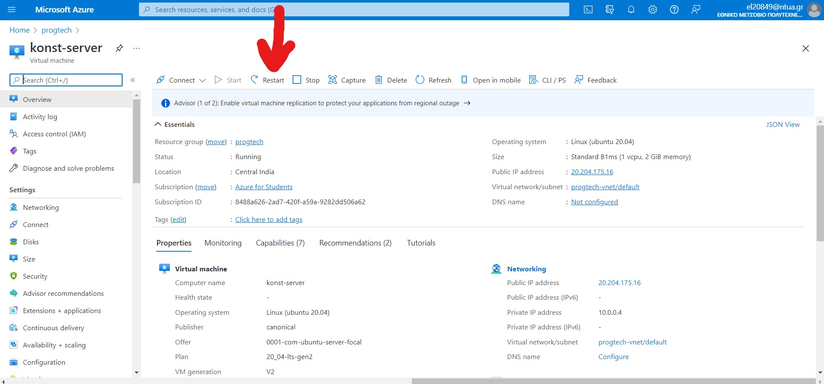Open the Networking section heading link
The height and width of the screenshot is (384, 824).
click(x=526, y=269)
